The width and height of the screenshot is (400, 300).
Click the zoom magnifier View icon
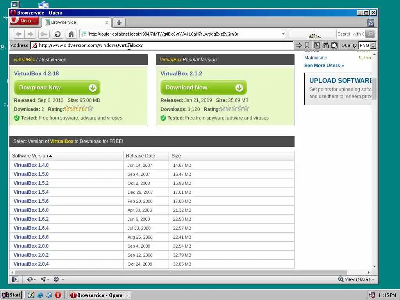click(x=341, y=279)
